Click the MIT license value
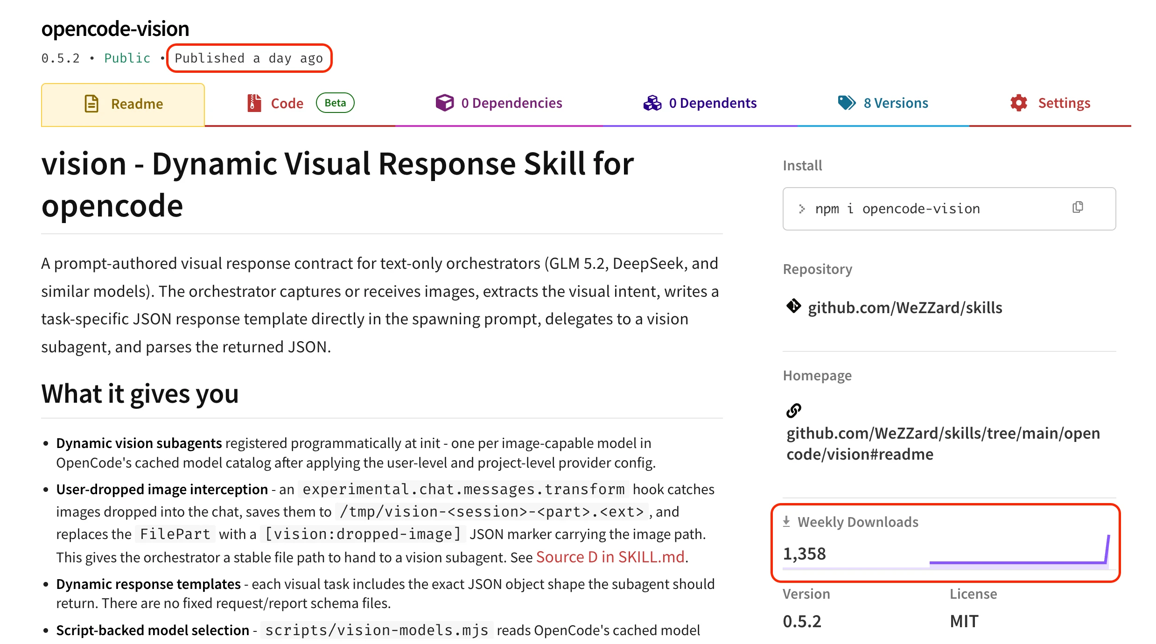The width and height of the screenshot is (1156, 644). [x=964, y=621]
